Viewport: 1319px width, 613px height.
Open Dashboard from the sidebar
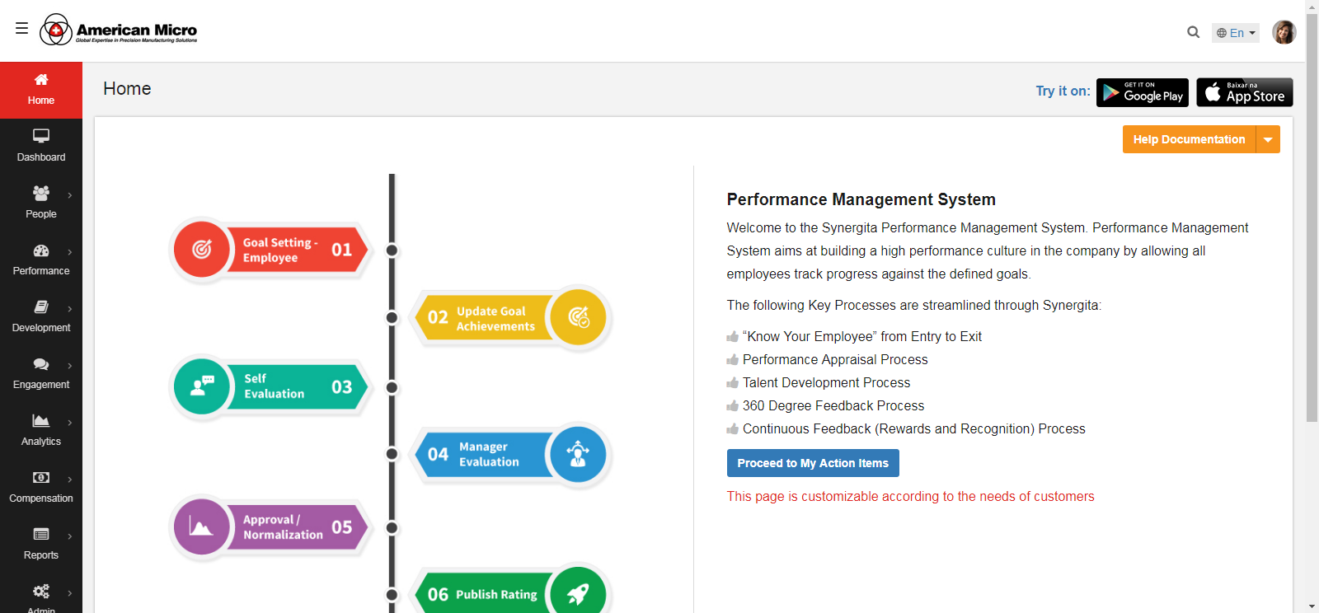click(41, 146)
